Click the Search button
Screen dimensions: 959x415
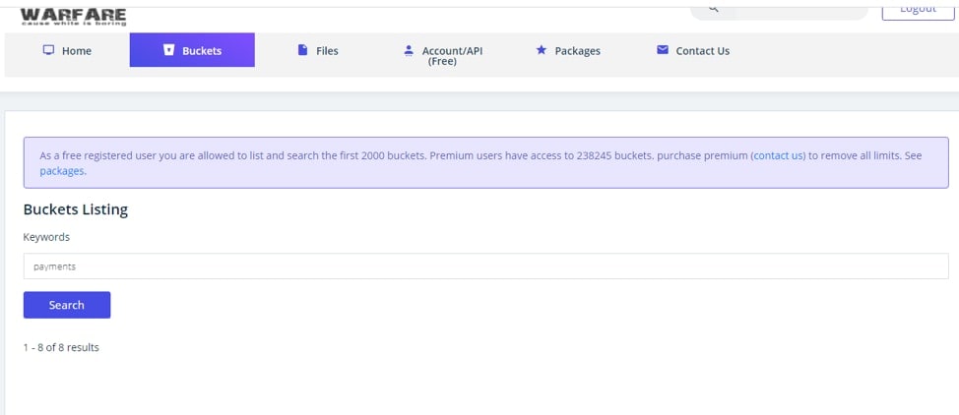(x=67, y=305)
